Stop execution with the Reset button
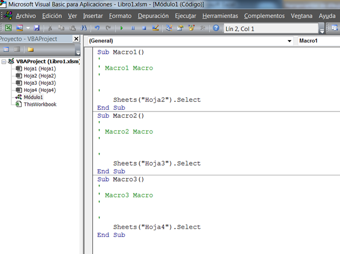 tap(143, 28)
